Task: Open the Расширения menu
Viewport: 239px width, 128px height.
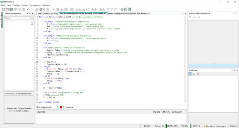Action: (35, 5)
